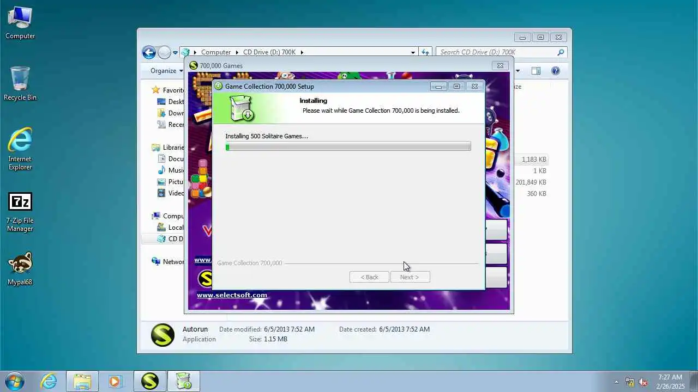The height and width of the screenshot is (392, 698).
Task: Click the 700,000 Games window title icon
Action: point(193,65)
